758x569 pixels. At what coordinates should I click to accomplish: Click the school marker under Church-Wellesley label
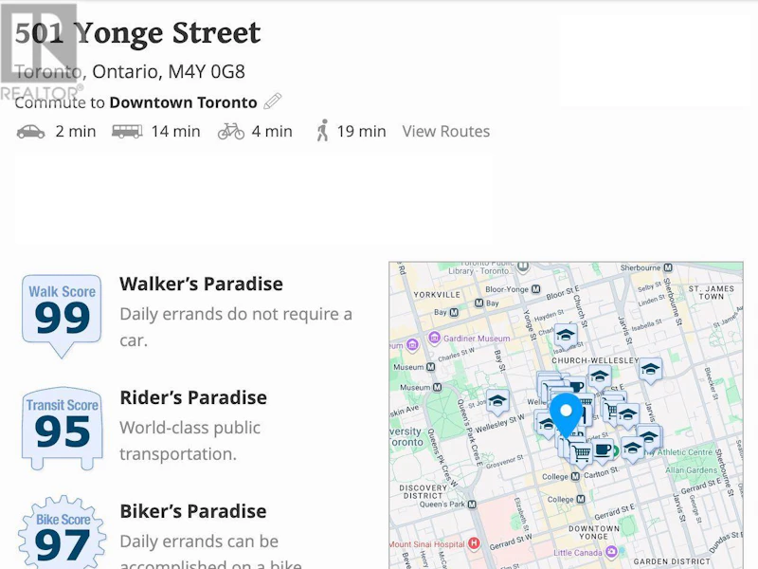[600, 376]
